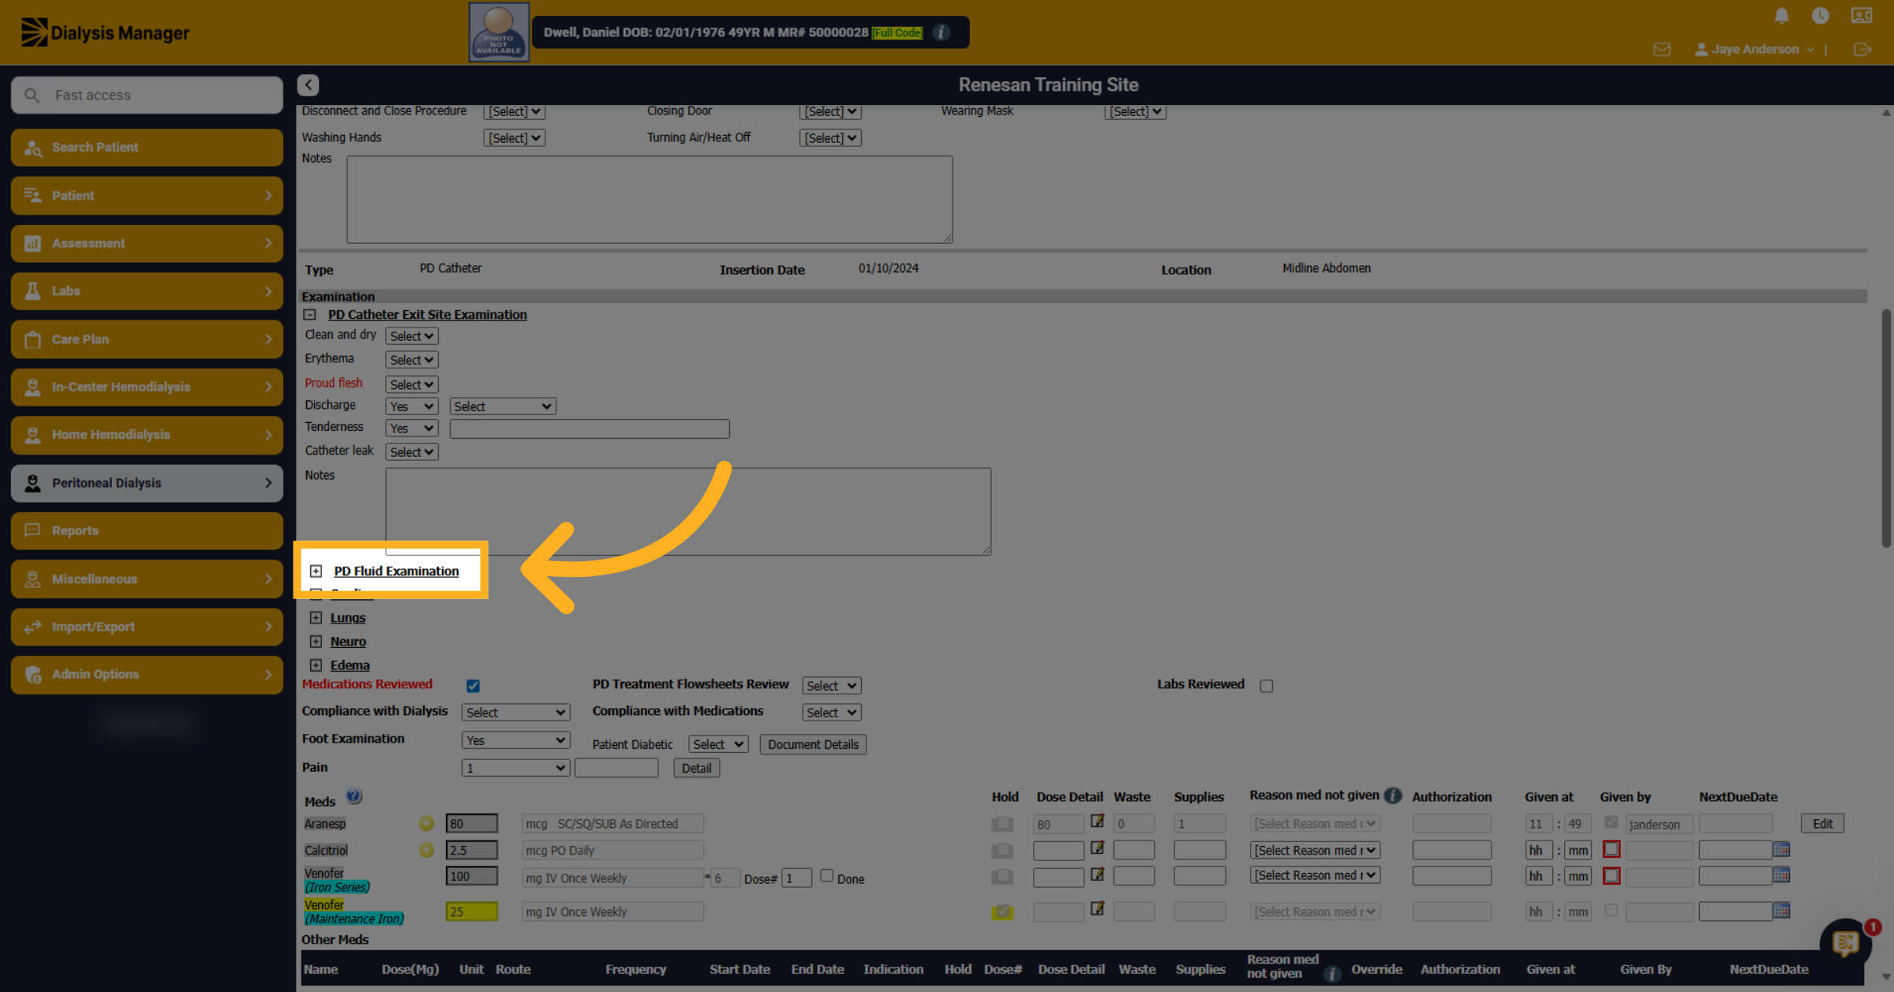Image resolution: width=1894 pixels, height=992 pixels.
Task: Check the Labs Reviewed checkbox
Action: click(x=1267, y=686)
